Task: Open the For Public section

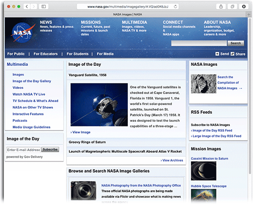Action: pos(16,54)
